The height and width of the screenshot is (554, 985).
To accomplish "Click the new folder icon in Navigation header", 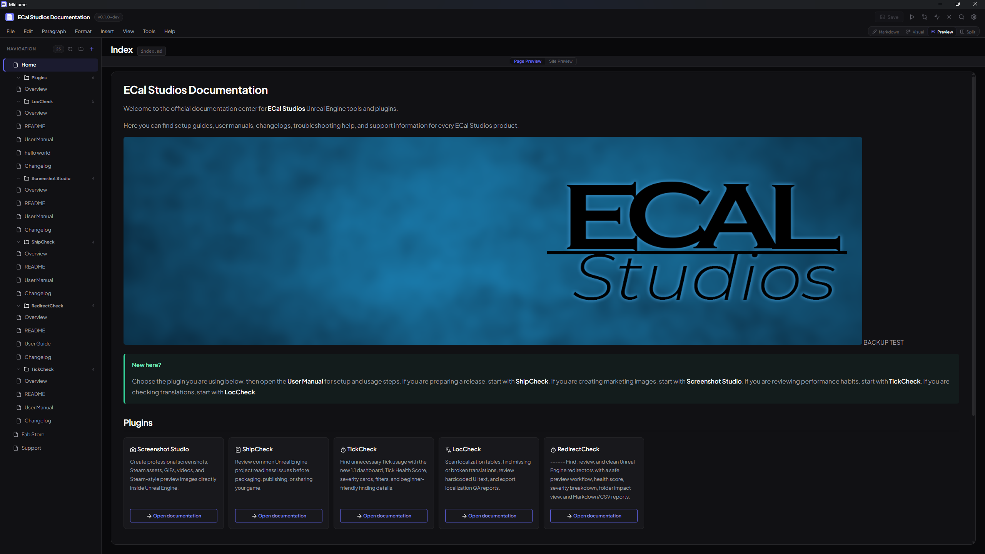I will [x=81, y=49].
